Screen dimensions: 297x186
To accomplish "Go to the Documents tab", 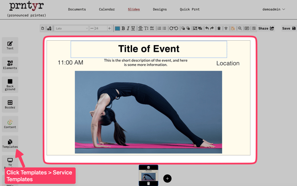I will (x=77, y=9).
